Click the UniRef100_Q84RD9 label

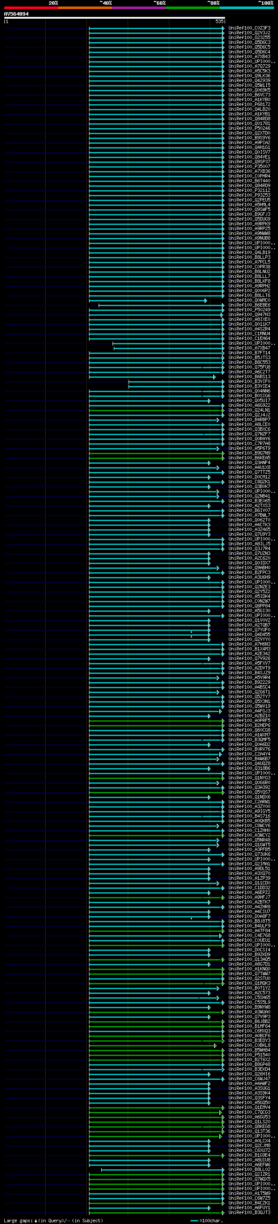click(249, 185)
